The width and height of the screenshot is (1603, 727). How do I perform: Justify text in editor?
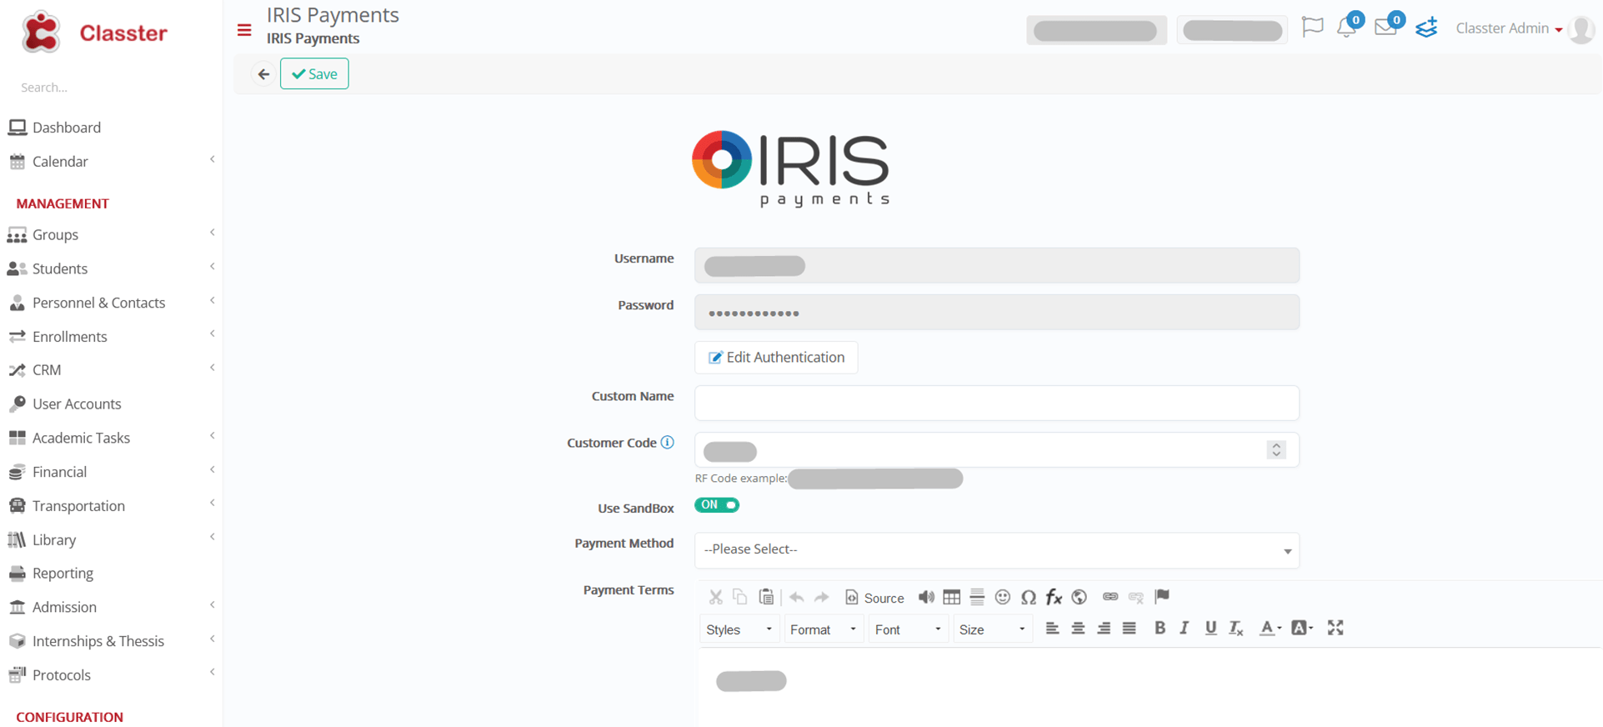[x=1129, y=629]
